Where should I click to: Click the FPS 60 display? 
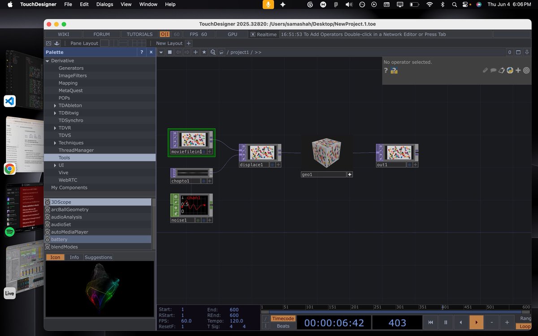[x=198, y=34]
